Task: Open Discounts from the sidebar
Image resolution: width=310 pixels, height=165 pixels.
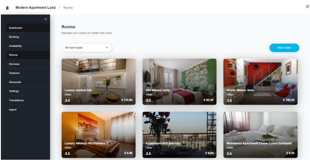Action: (28, 82)
